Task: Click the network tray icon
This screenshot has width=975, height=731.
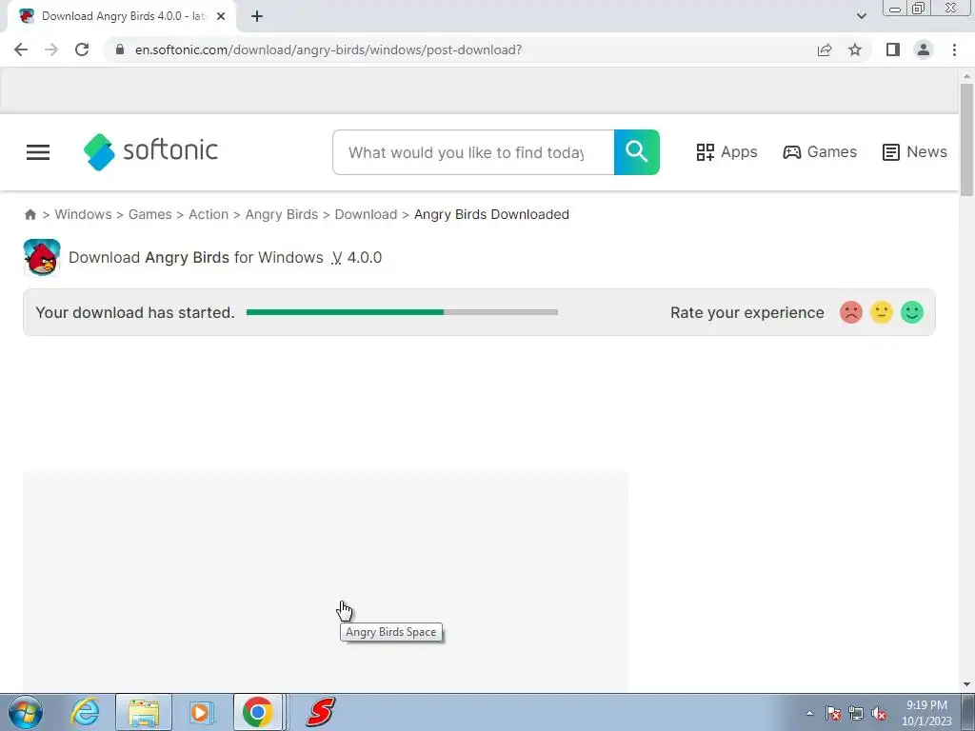Action: (856, 713)
